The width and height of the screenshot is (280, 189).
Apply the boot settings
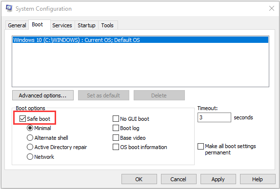[x=218, y=179]
